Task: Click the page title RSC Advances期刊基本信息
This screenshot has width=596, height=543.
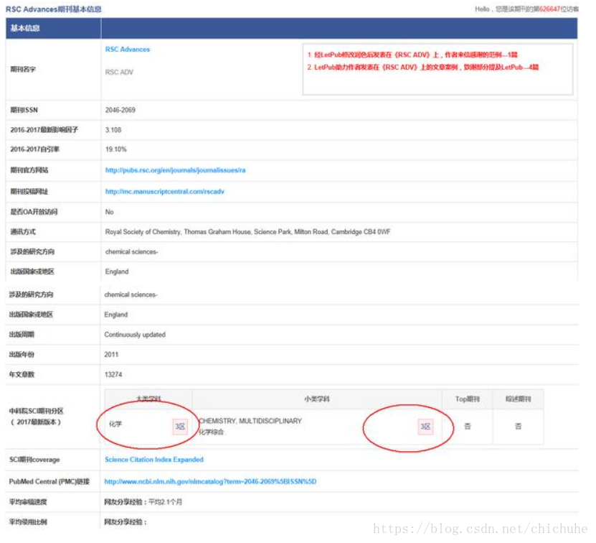Action: tap(54, 9)
